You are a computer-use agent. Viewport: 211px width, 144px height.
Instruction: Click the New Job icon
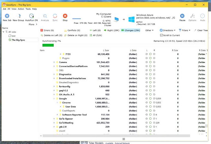pyautogui.click(x=7, y=16)
